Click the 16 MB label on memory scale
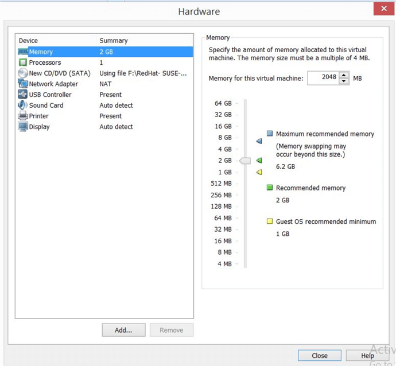 [x=223, y=241]
